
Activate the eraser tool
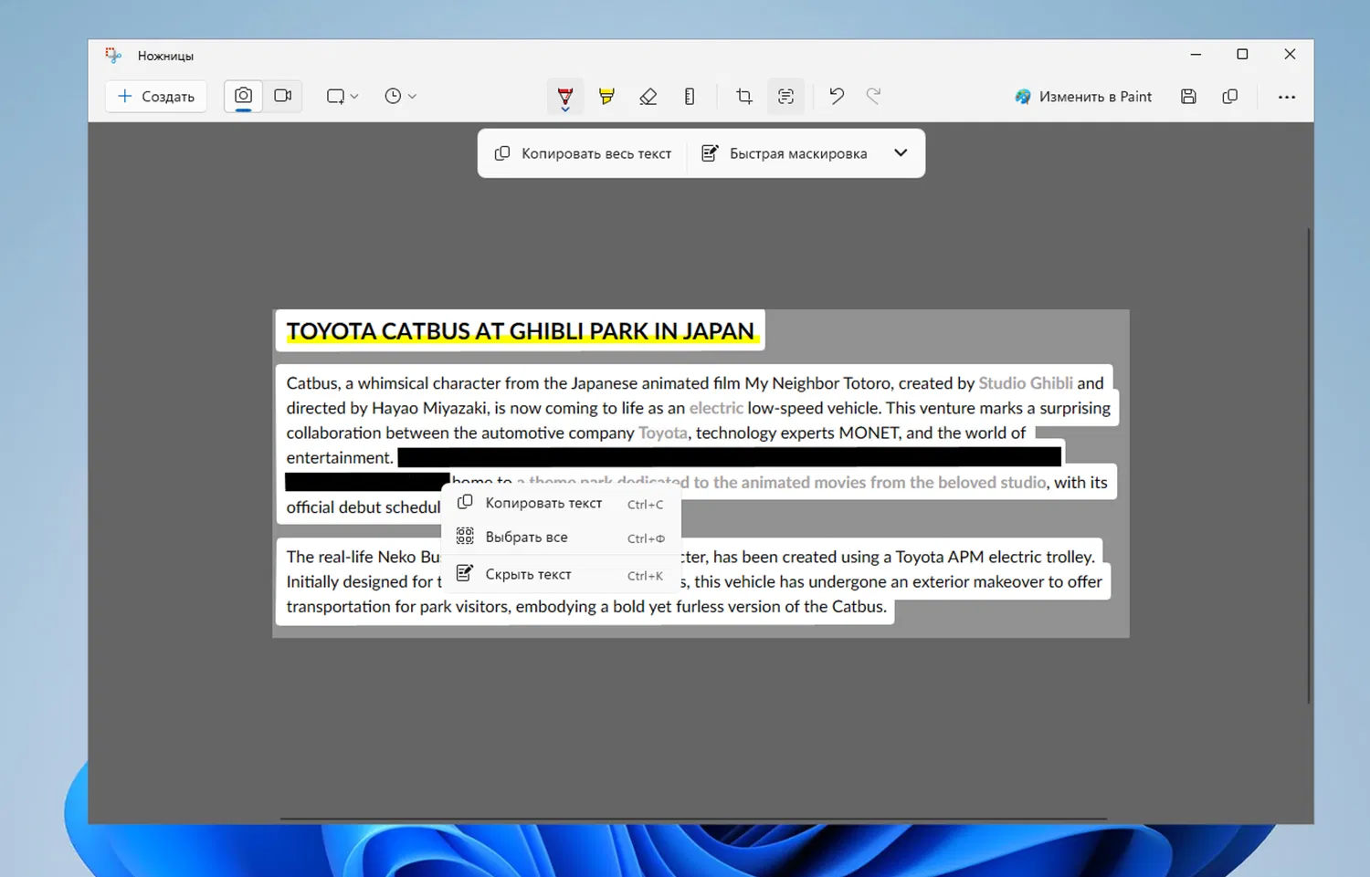(648, 96)
